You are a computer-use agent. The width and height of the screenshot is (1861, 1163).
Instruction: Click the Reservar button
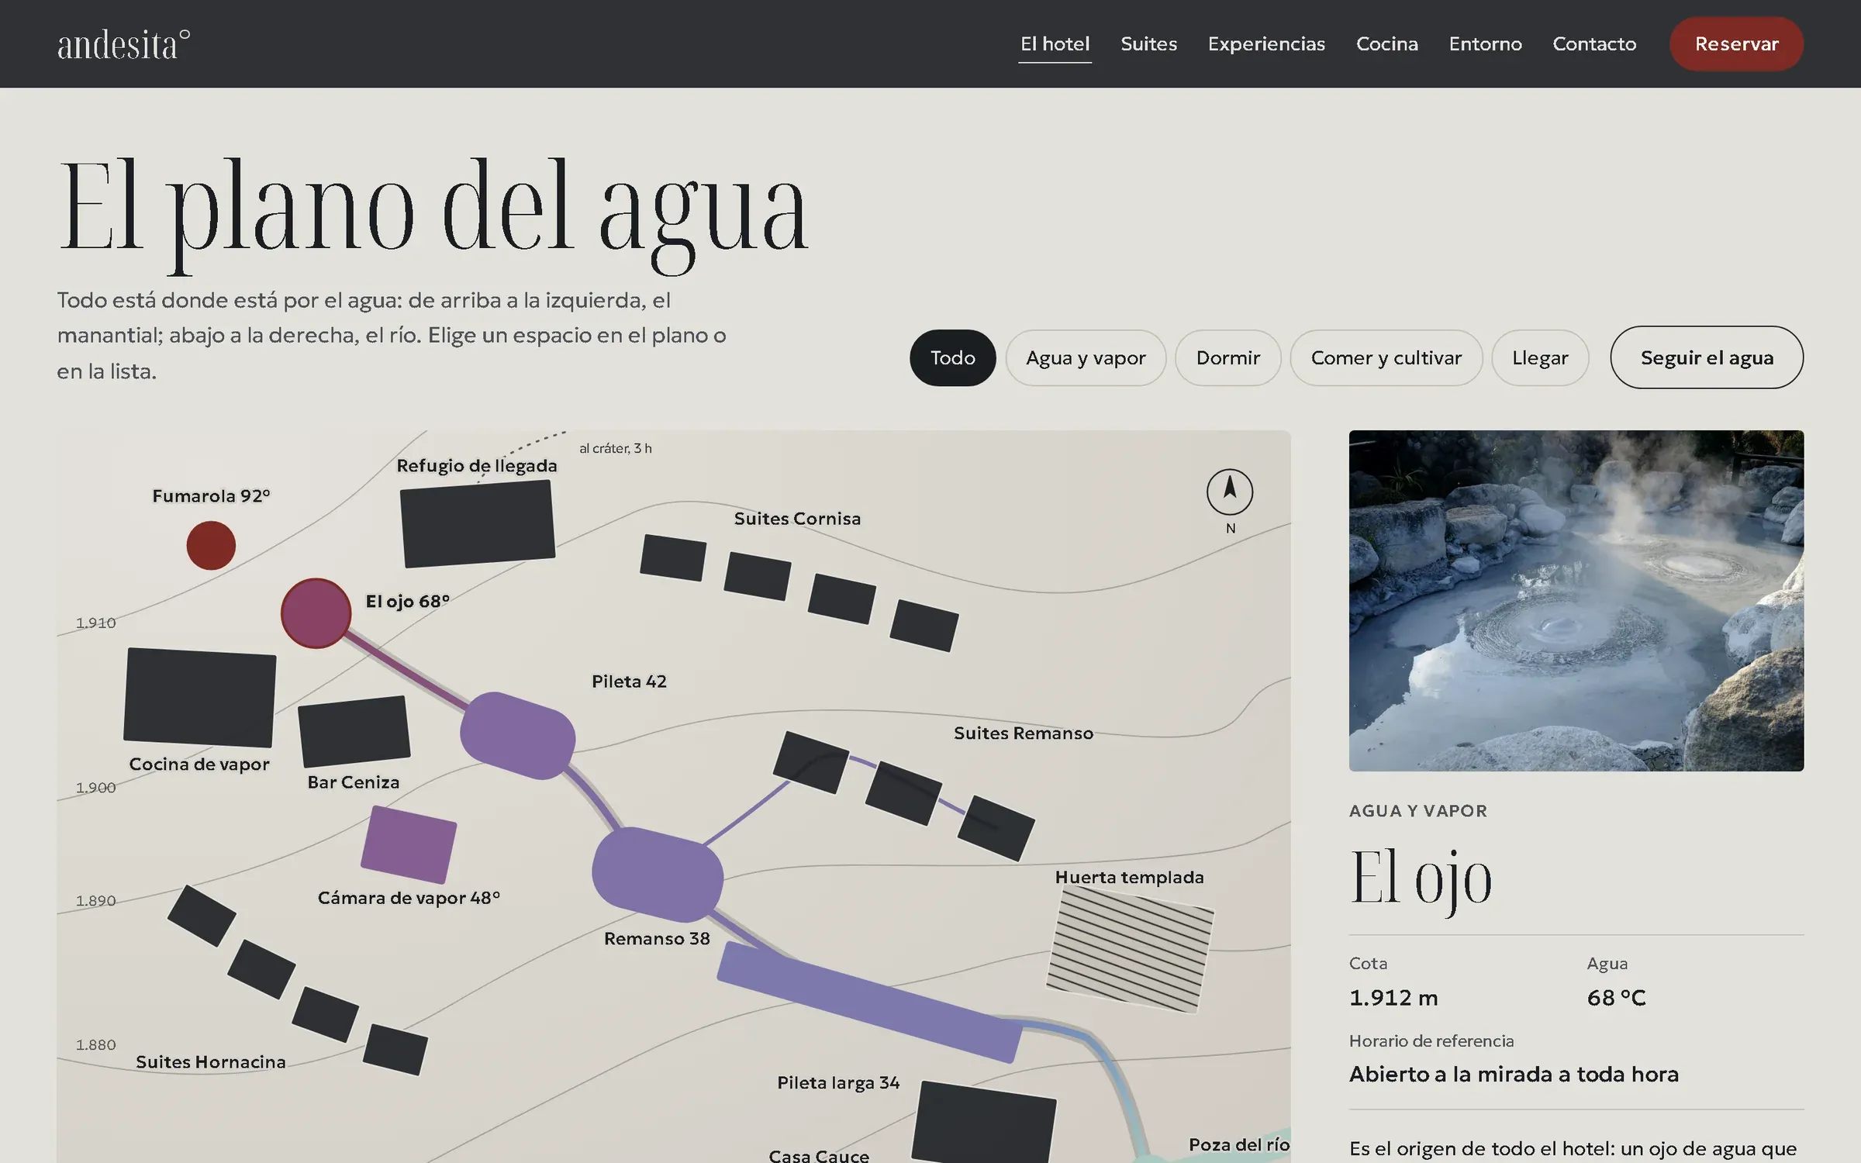click(x=1736, y=44)
